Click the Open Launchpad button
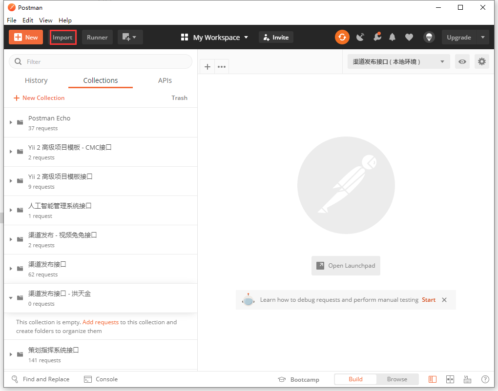Viewport: 498px width, 391px height. 346,266
